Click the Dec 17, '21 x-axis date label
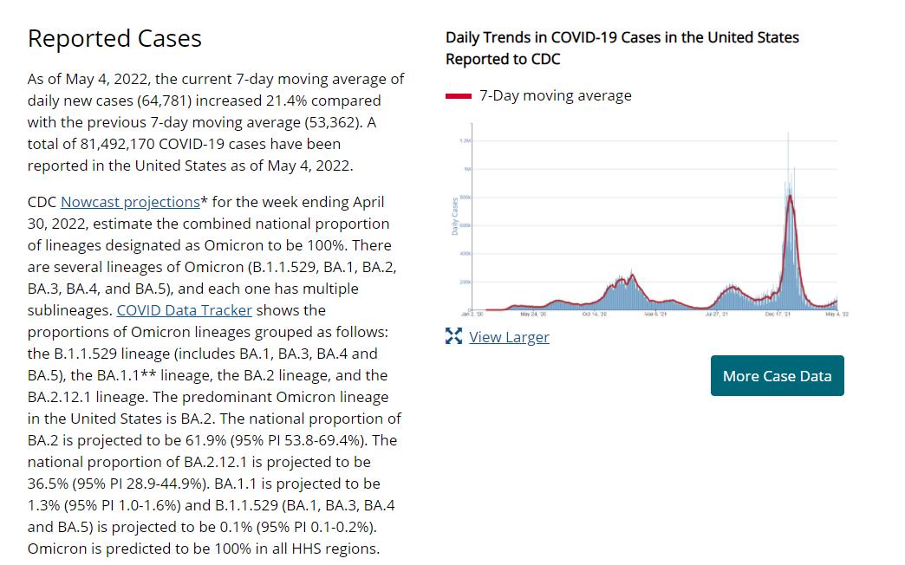 coord(778,315)
